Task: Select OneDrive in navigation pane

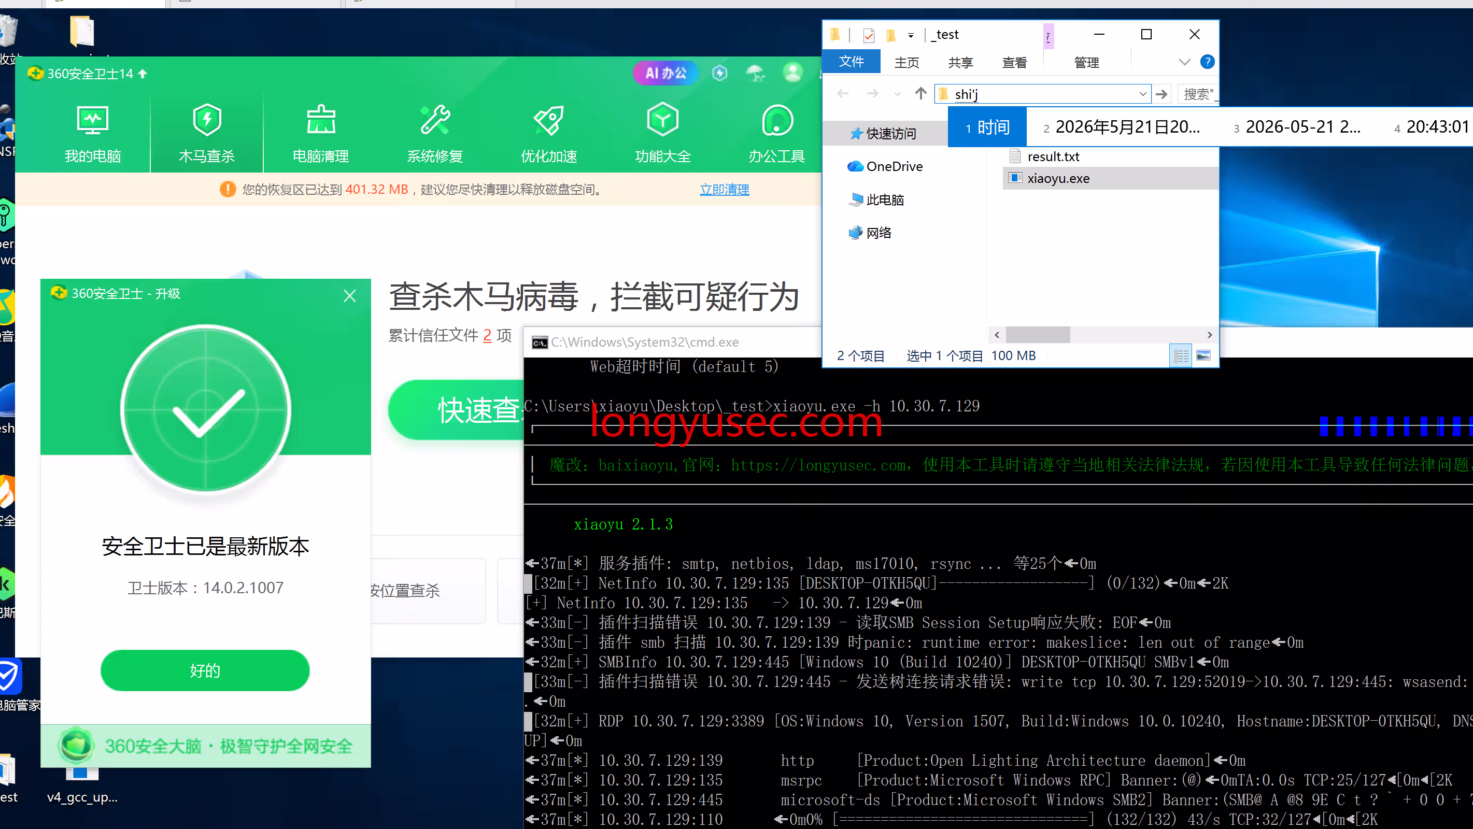Action: pyautogui.click(x=885, y=166)
